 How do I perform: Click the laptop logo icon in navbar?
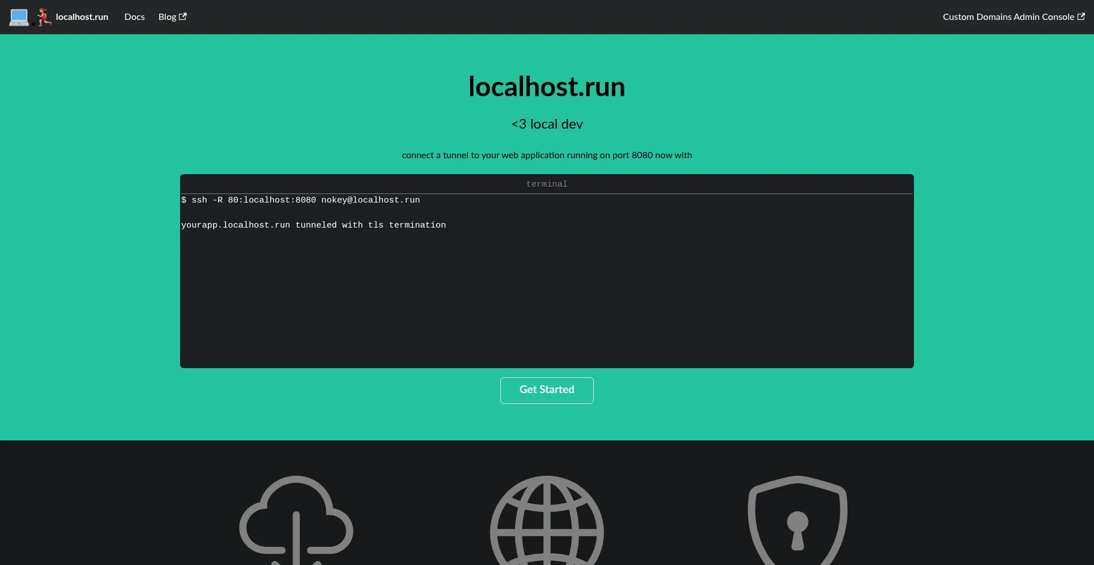[x=19, y=17]
